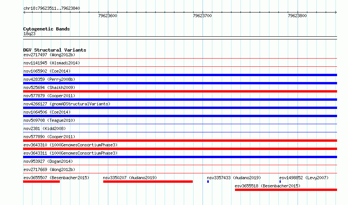Click the small blue mark under esv1498852
The height and width of the screenshot is (205, 348).
pyautogui.click(x=280, y=182)
